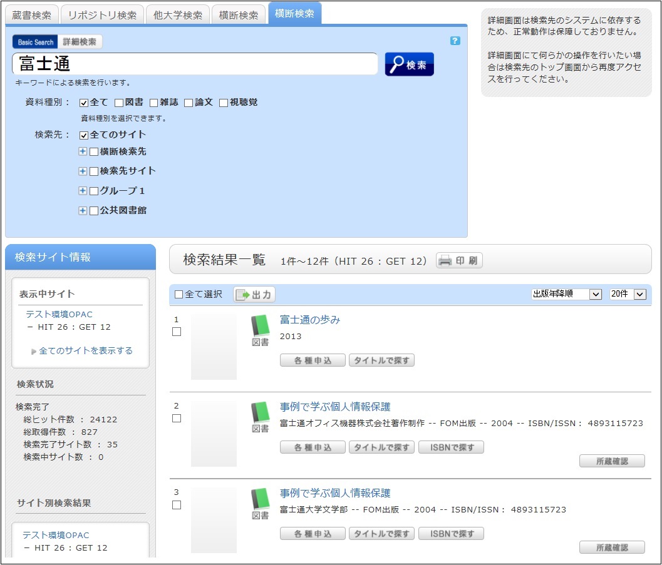The height and width of the screenshot is (565, 662).
Task: Click the active blue 横断検索 tab
Action: pos(295,14)
